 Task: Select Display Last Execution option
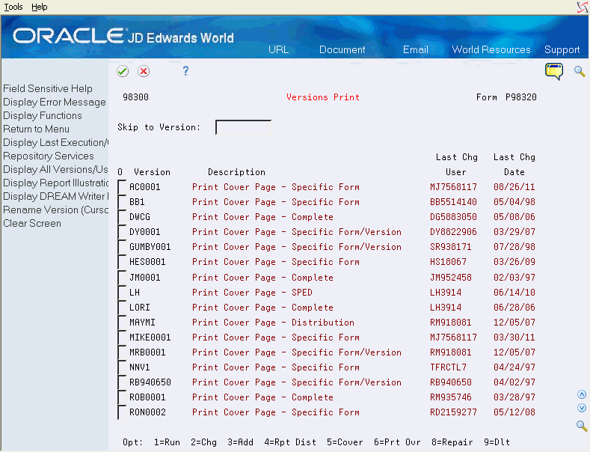[x=55, y=142]
